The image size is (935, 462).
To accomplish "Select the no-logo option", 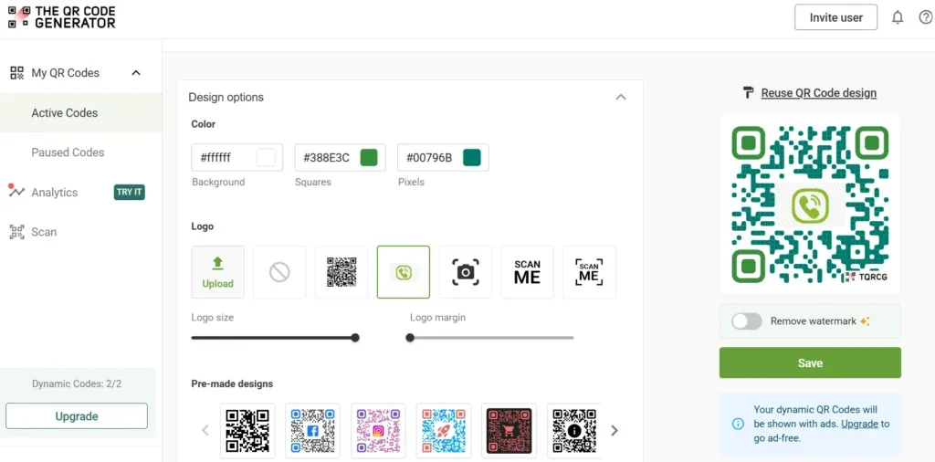I will pos(279,272).
